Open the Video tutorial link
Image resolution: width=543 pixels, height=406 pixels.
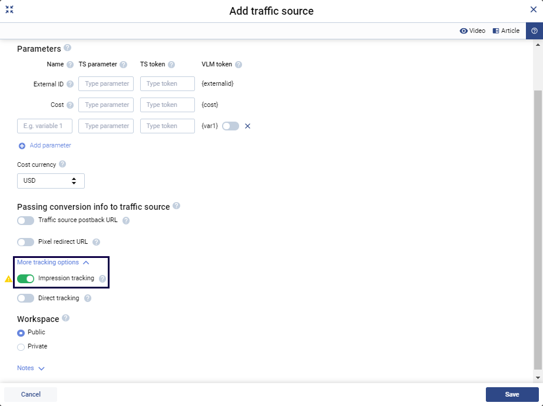coord(472,31)
